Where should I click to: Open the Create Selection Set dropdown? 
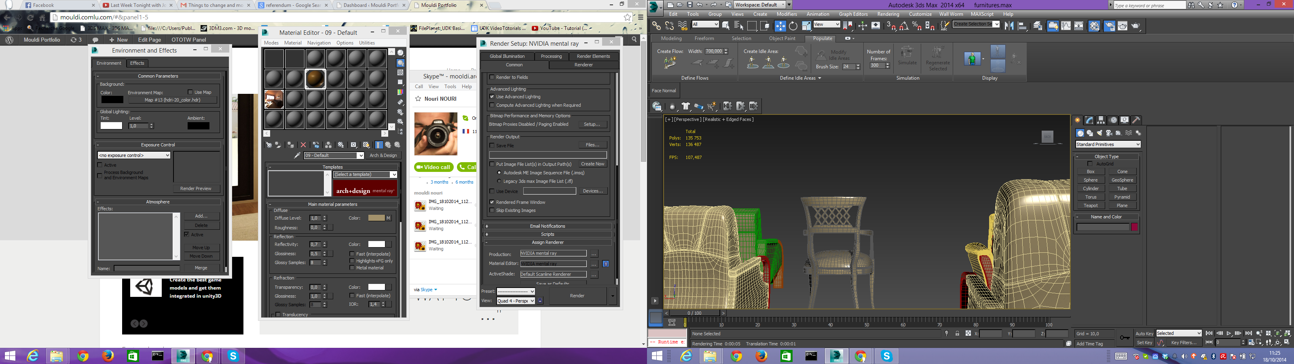tap(977, 24)
